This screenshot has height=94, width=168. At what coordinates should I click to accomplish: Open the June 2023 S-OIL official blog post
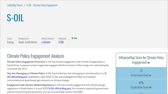click(60, 89)
